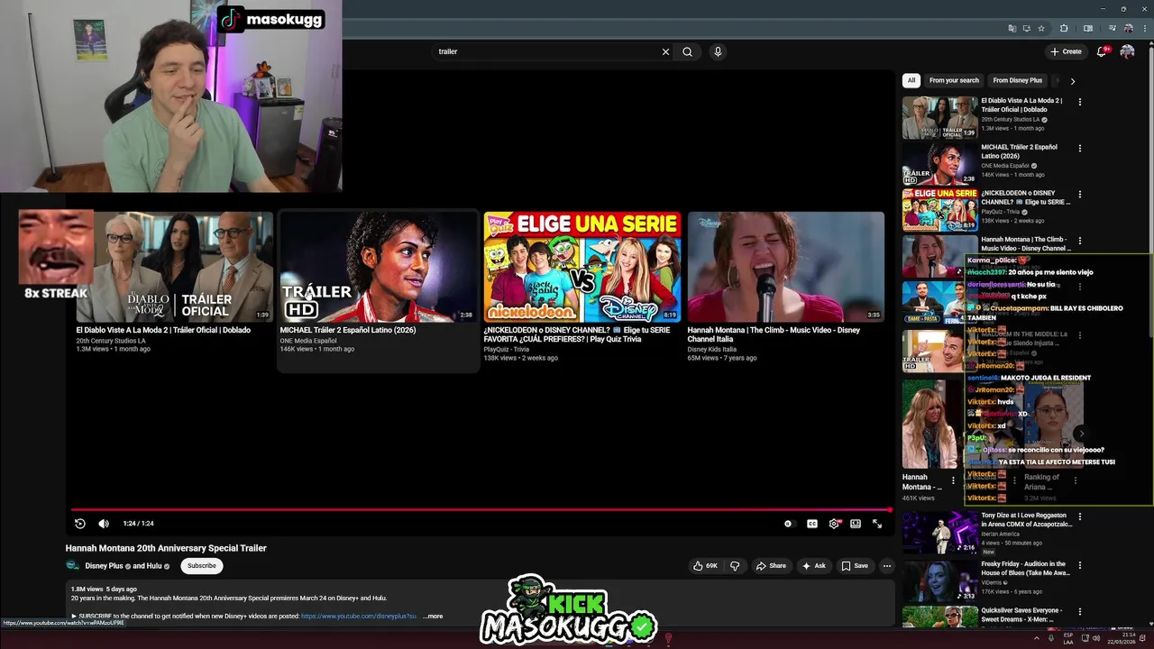Image resolution: width=1154 pixels, height=649 pixels.
Task: Switch to theater mode
Action: pos(856,524)
